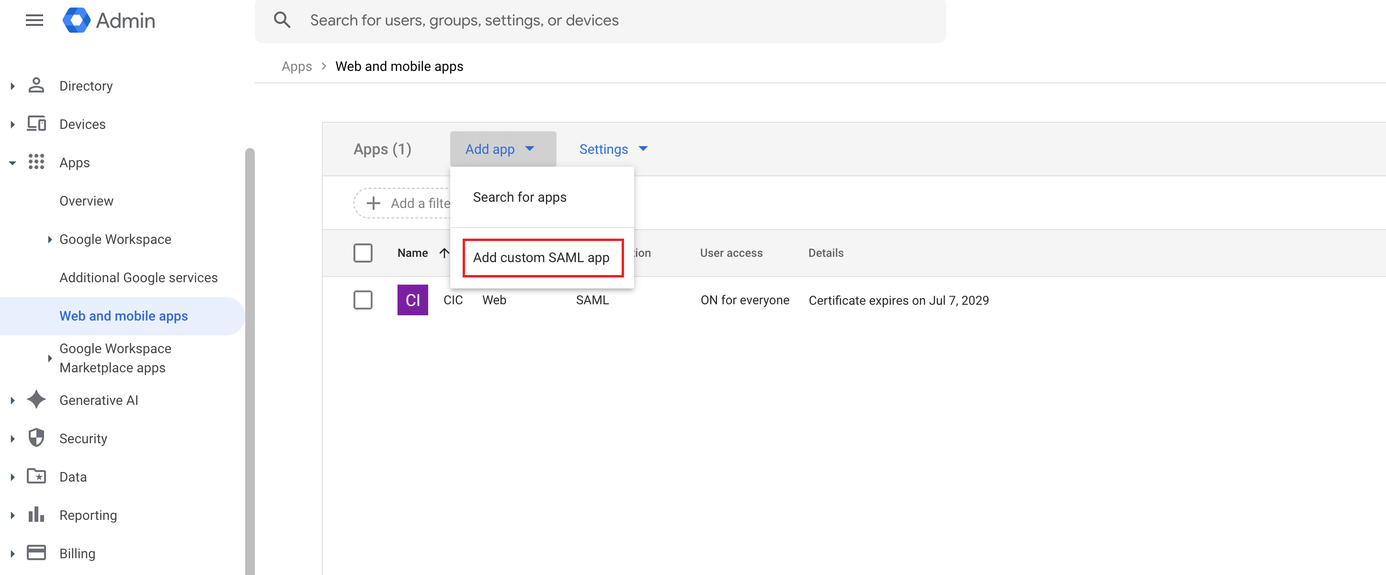This screenshot has height=575, width=1386.
Task: Select Search for apps menu item
Action: point(519,197)
